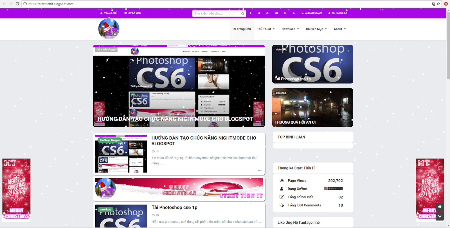Open the Instagram social link
This screenshot has height=228, width=450.
[x=285, y=13]
